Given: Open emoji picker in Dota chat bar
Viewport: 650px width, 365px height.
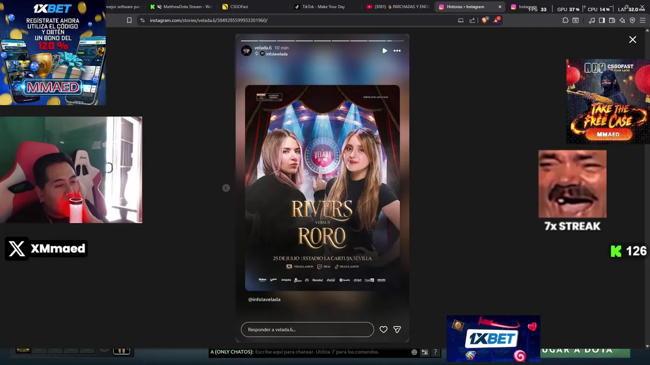Looking at the screenshot, I should pos(414,352).
